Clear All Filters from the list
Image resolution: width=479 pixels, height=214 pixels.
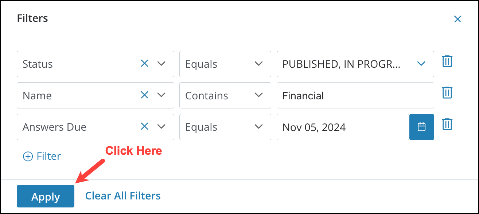[122, 195]
